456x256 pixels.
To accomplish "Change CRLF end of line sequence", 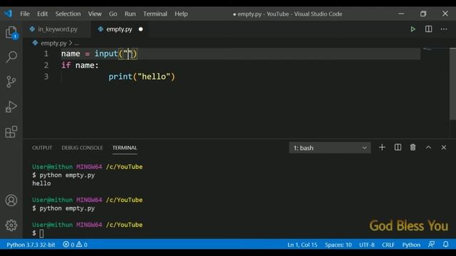I will 388,245.
